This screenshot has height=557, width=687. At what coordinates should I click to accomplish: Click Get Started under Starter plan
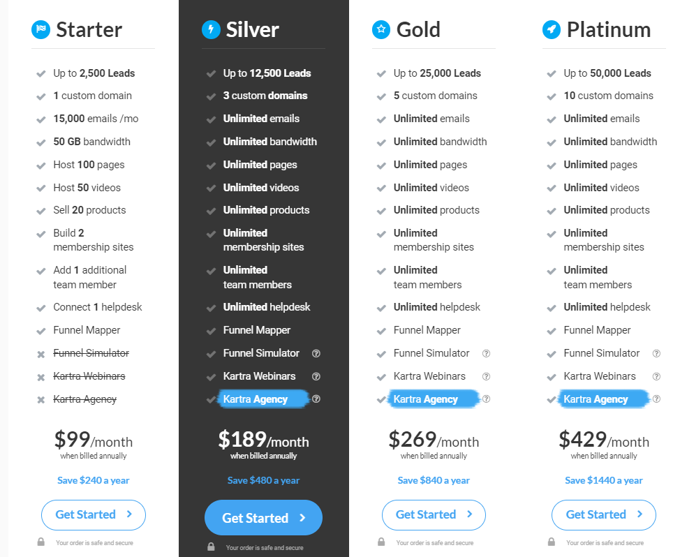coord(94,514)
